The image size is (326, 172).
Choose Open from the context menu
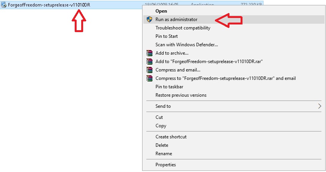click(x=161, y=11)
